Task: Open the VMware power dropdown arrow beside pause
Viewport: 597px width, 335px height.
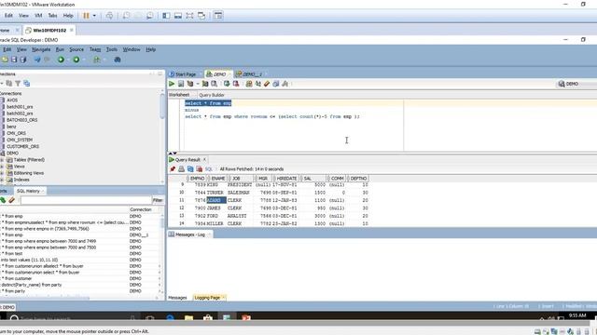Action: pos(94,16)
